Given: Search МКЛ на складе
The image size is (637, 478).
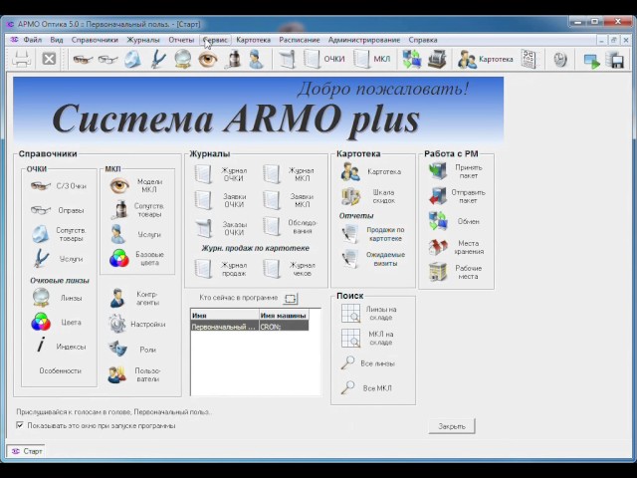Looking at the screenshot, I should point(367,339).
